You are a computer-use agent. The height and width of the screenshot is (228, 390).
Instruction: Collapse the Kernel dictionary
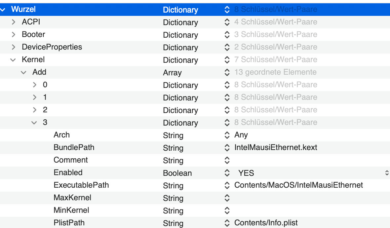13,60
